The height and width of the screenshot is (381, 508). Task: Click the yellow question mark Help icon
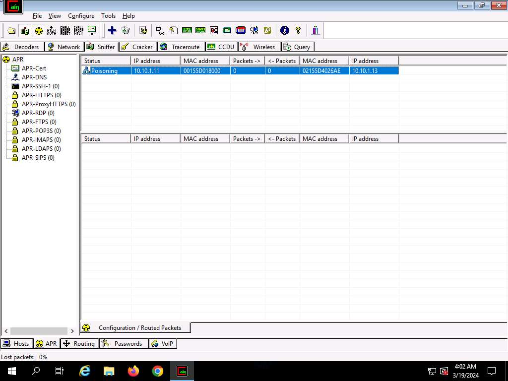pyautogui.click(x=298, y=30)
